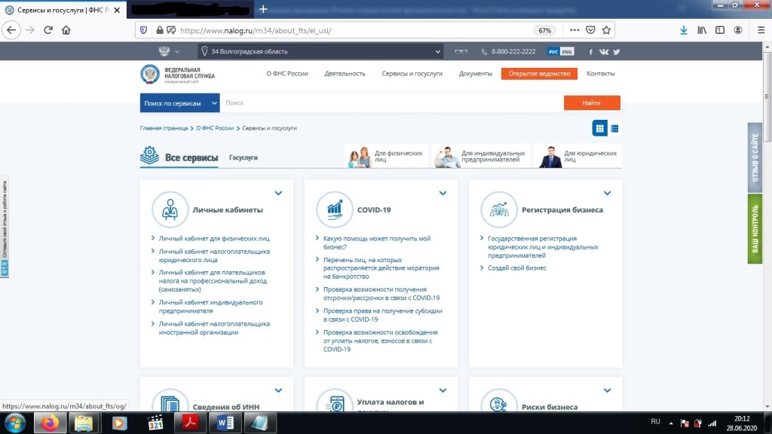Expand the COVID-19 card chevron
The image size is (772, 434).
click(x=443, y=194)
